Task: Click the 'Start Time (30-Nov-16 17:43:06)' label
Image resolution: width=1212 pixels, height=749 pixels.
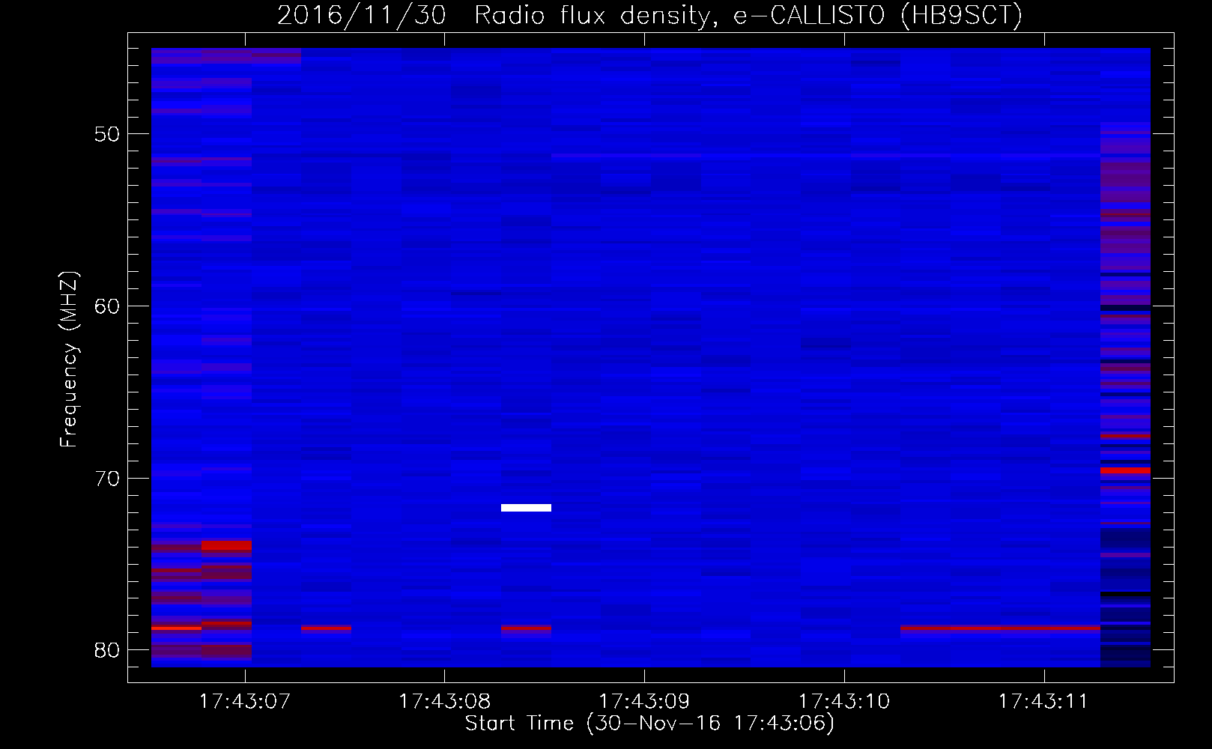Action: [x=649, y=723]
